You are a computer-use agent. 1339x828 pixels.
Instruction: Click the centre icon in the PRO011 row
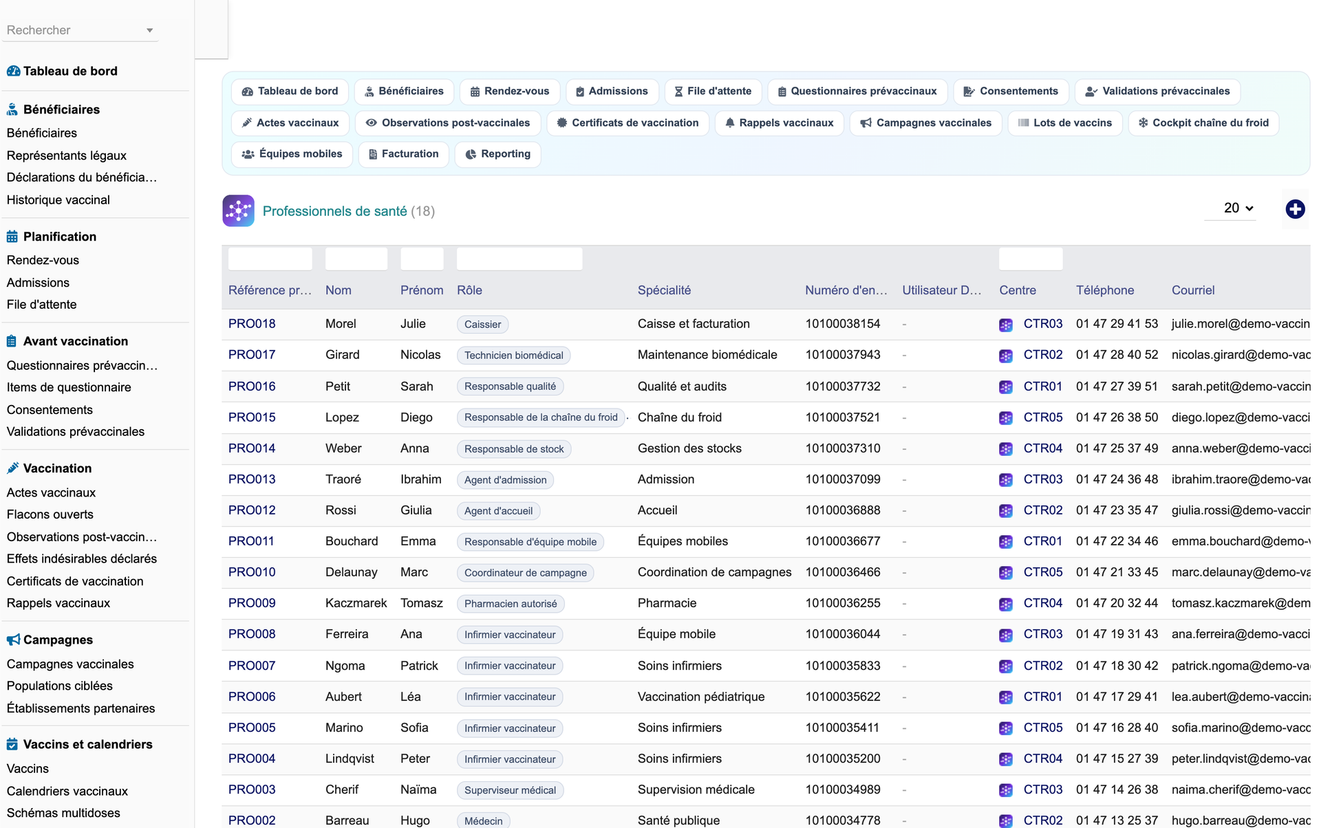(1006, 542)
